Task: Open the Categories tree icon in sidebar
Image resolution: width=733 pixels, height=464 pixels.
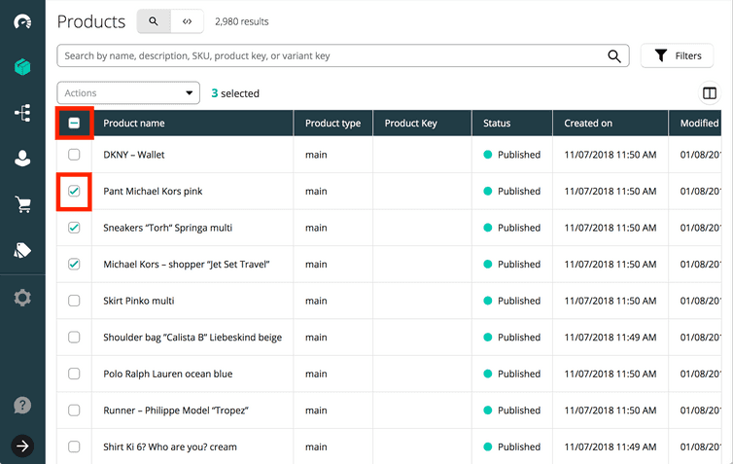Action: [x=22, y=113]
